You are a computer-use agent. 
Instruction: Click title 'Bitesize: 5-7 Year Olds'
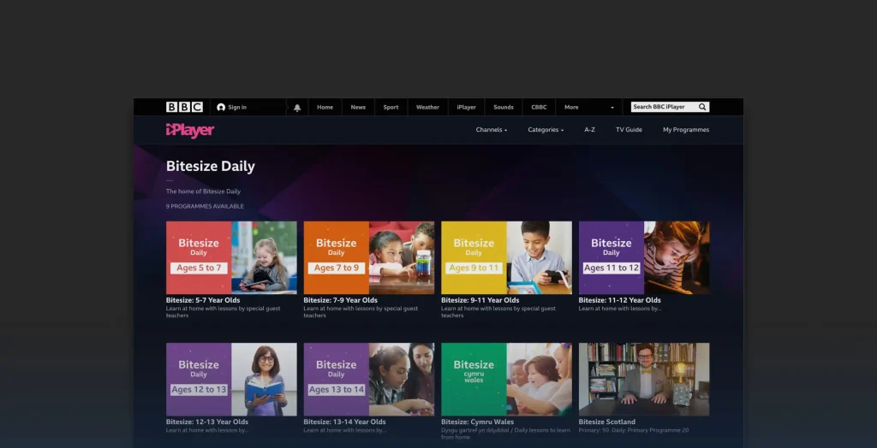tap(203, 301)
